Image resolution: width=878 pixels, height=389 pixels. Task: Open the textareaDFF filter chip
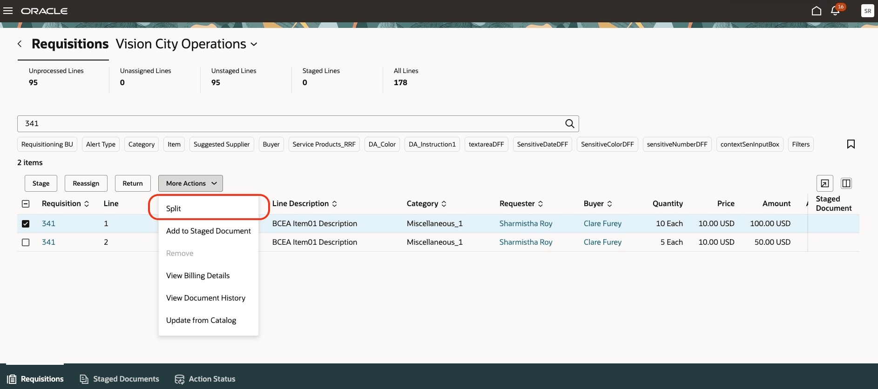click(486, 144)
